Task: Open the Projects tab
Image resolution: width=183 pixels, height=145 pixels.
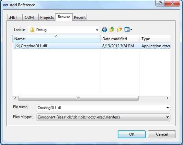Action: click(x=47, y=18)
